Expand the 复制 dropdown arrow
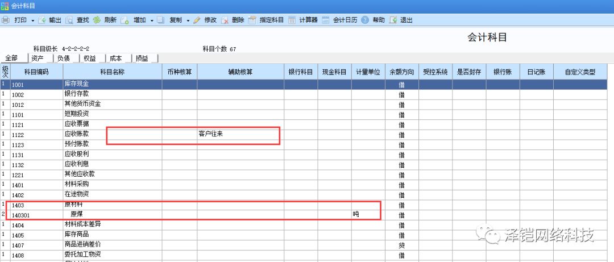Screen dimensions: 614x262 pos(188,20)
